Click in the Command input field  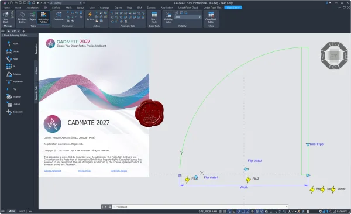200,207
